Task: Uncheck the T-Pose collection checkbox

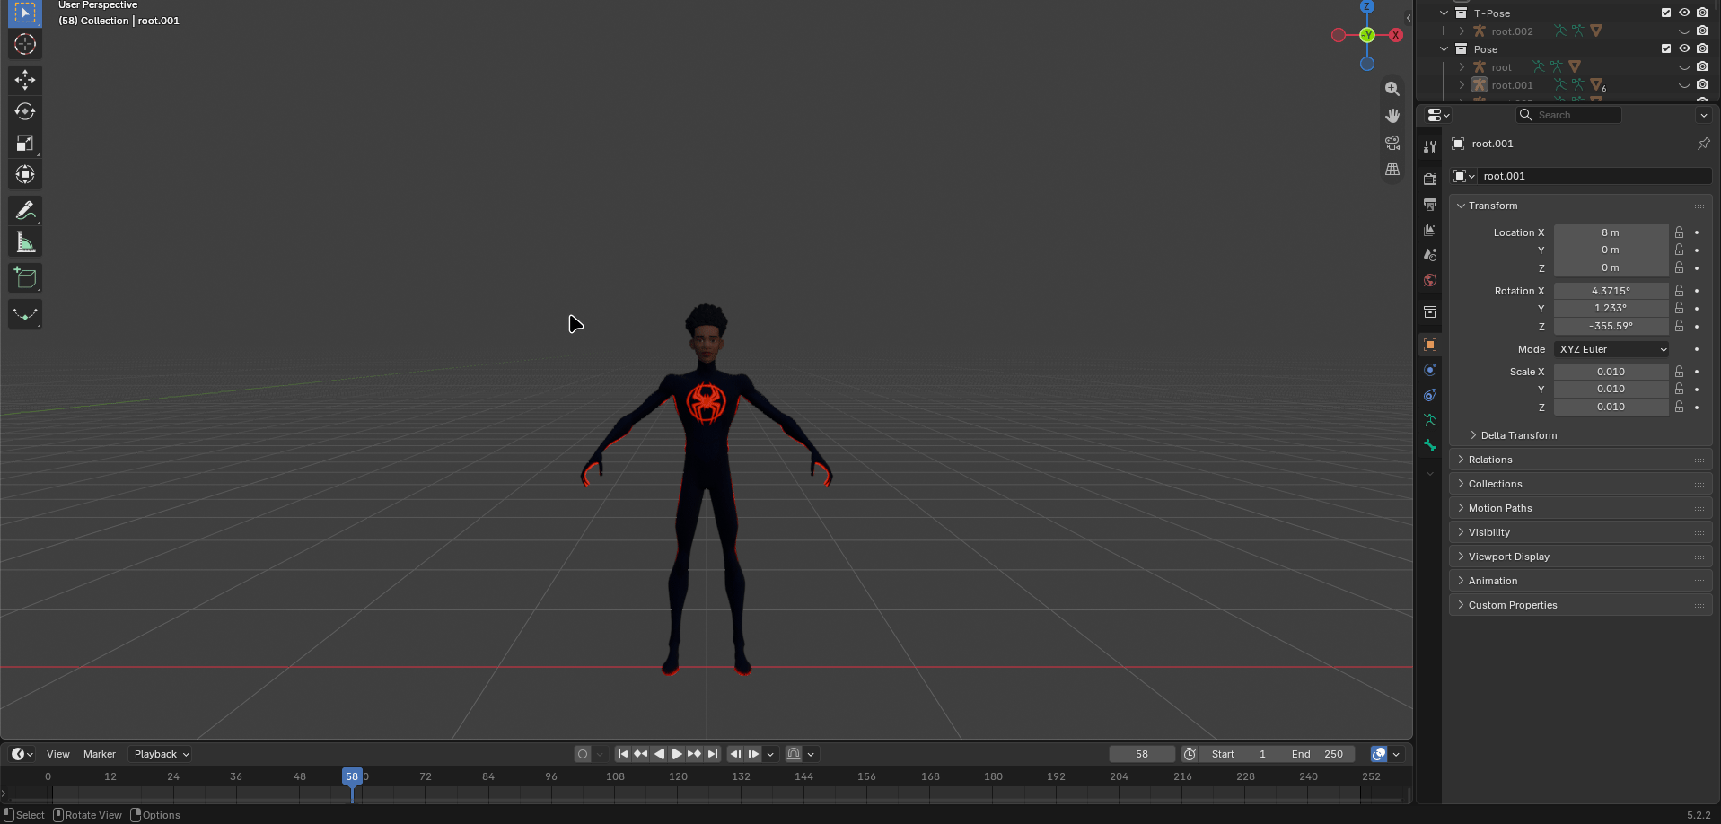Action: [1666, 13]
